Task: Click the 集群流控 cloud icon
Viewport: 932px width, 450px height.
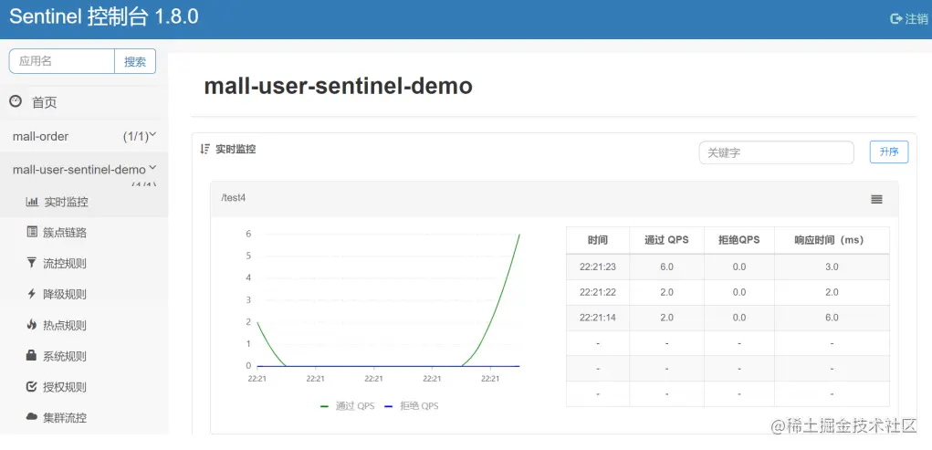Action: tap(32, 417)
